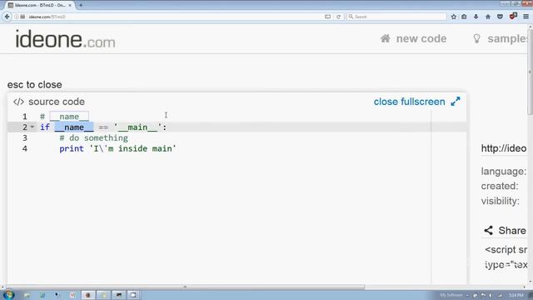
Task: Click the house icon beside new code
Action: [x=385, y=38]
